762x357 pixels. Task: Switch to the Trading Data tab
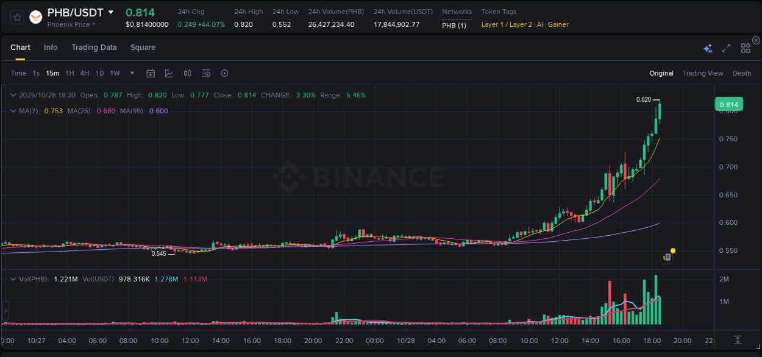(94, 47)
